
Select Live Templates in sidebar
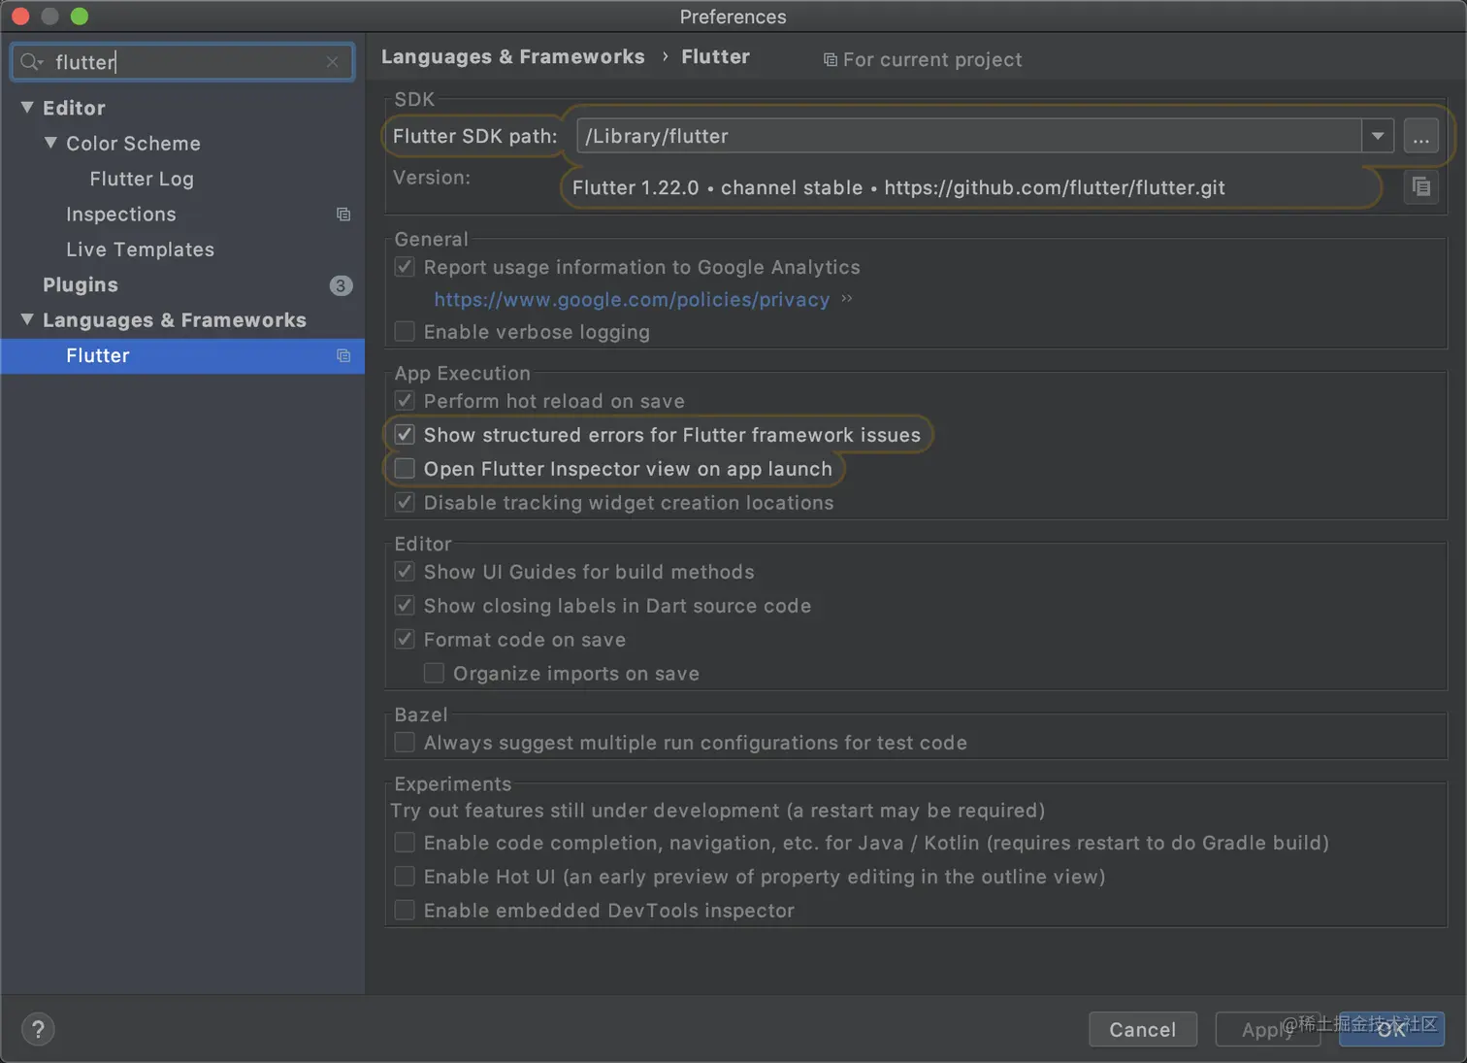pyautogui.click(x=140, y=249)
